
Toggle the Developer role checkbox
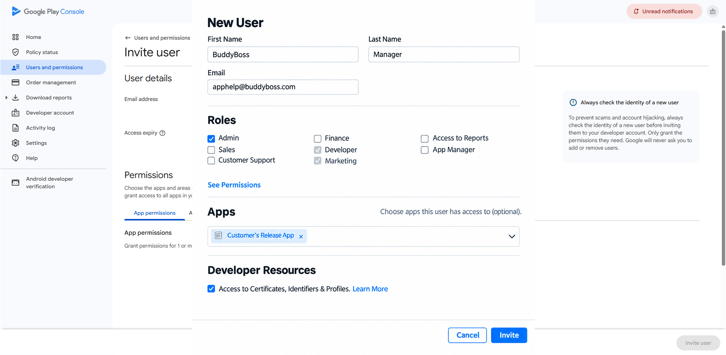(x=318, y=150)
